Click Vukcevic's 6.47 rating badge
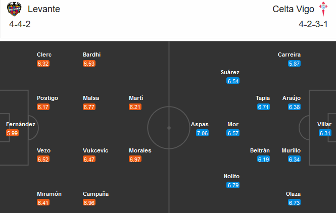The height and width of the screenshot is (213, 336). 89,159
